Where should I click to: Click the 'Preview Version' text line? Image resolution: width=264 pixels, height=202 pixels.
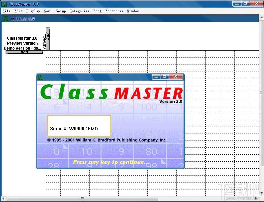(x=22, y=43)
